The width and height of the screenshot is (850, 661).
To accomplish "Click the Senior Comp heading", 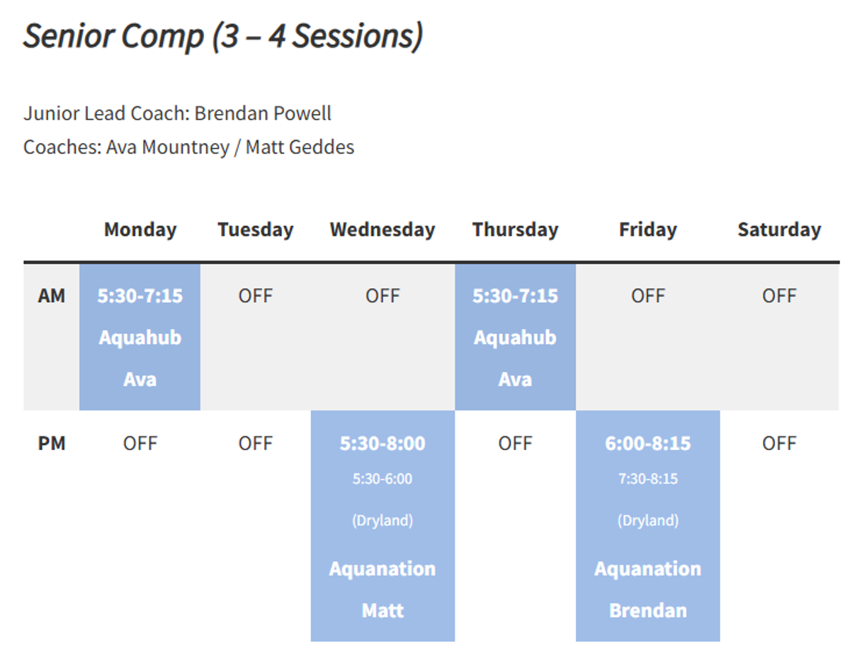I will [223, 36].
